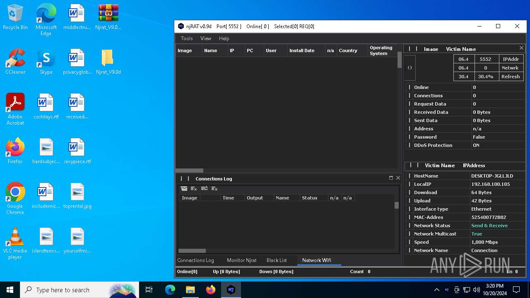Open Task View on the taskbar
This screenshot has width=530, height=298.
[149, 290]
